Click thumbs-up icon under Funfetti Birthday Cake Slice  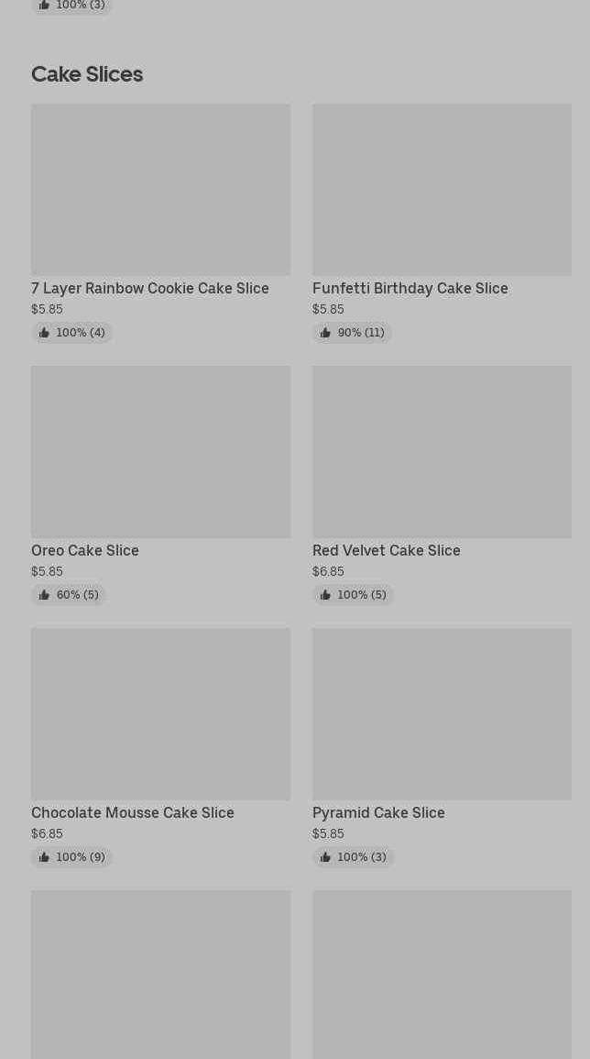[x=325, y=333]
